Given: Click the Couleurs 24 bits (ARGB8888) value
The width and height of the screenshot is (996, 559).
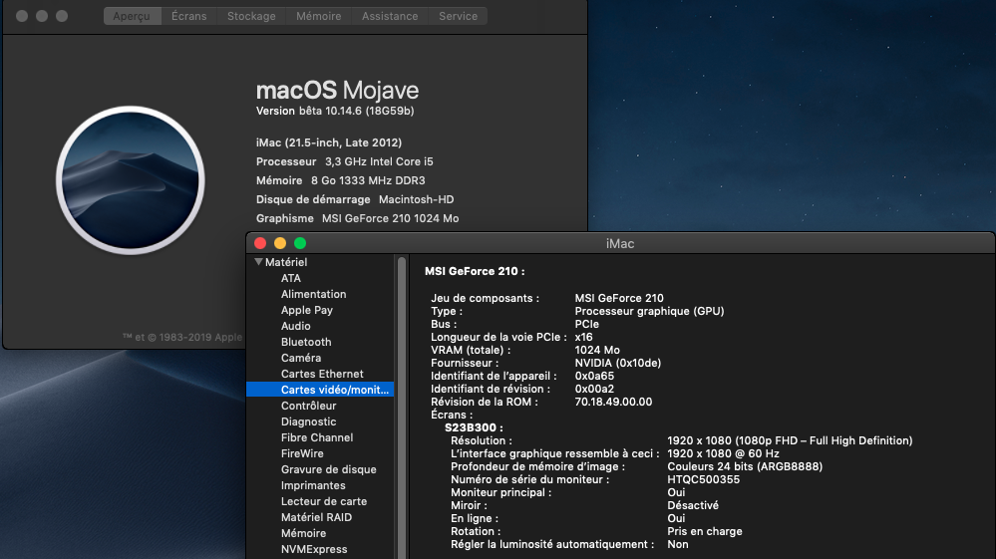Looking at the screenshot, I should pos(745,466).
